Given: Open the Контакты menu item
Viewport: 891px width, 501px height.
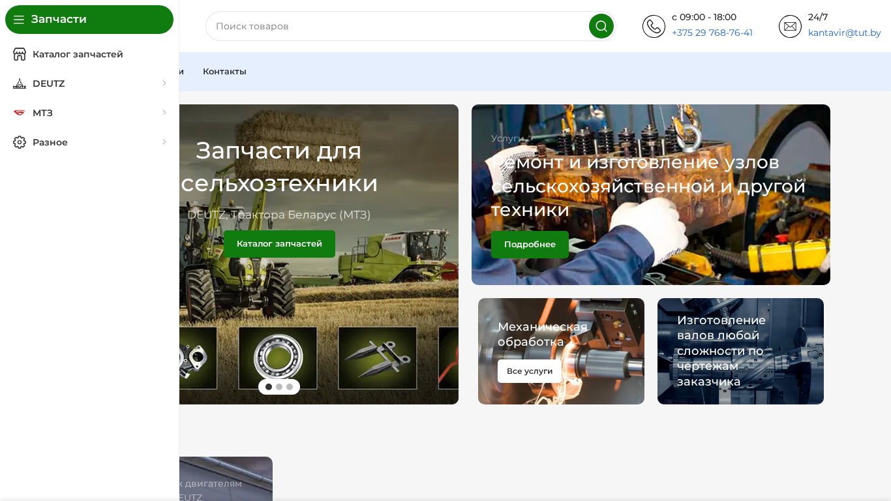Looking at the screenshot, I should (224, 72).
